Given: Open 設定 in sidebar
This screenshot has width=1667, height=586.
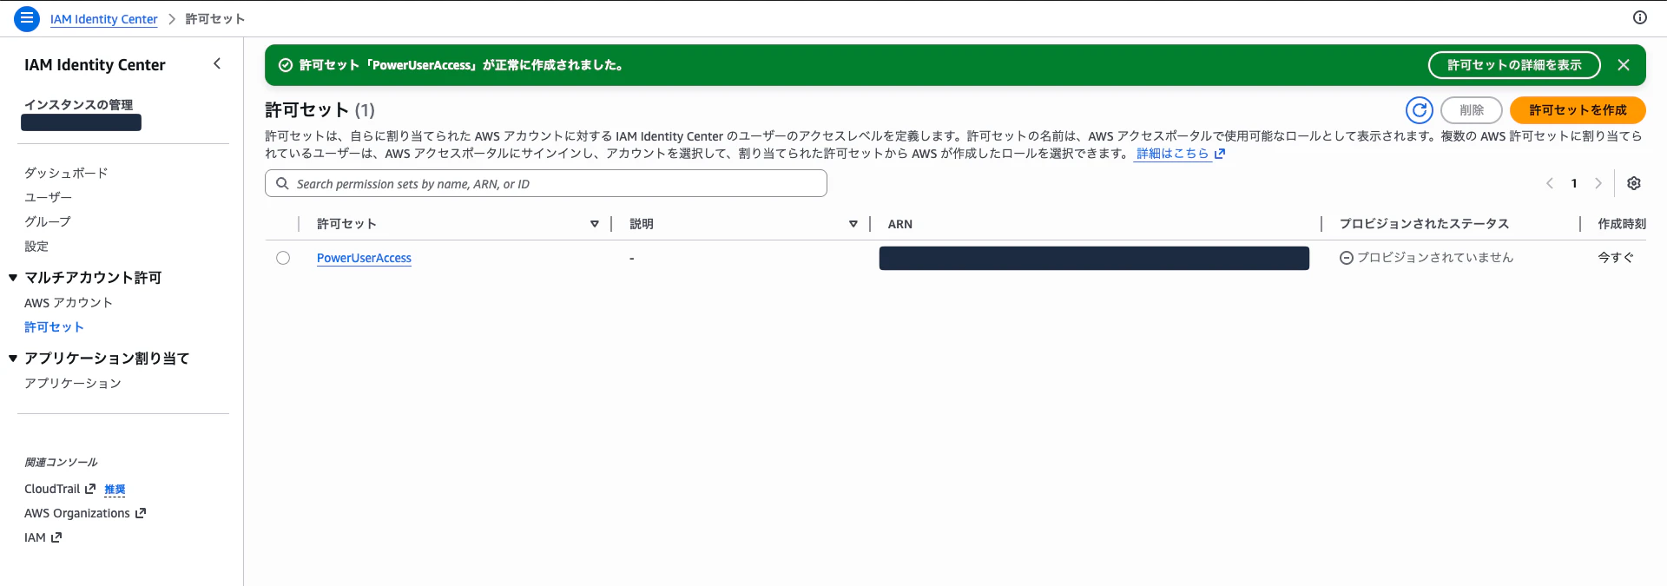Looking at the screenshot, I should pyautogui.click(x=36, y=247).
